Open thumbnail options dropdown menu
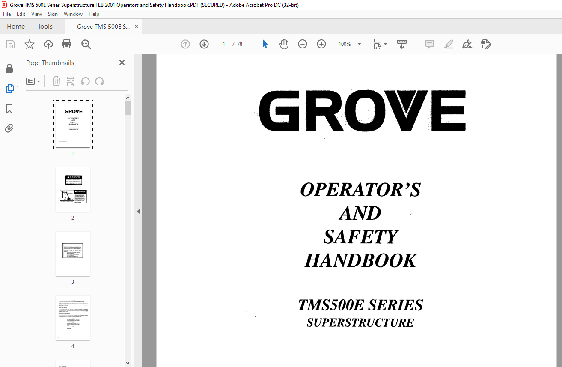562x367 pixels. pyautogui.click(x=33, y=81)
